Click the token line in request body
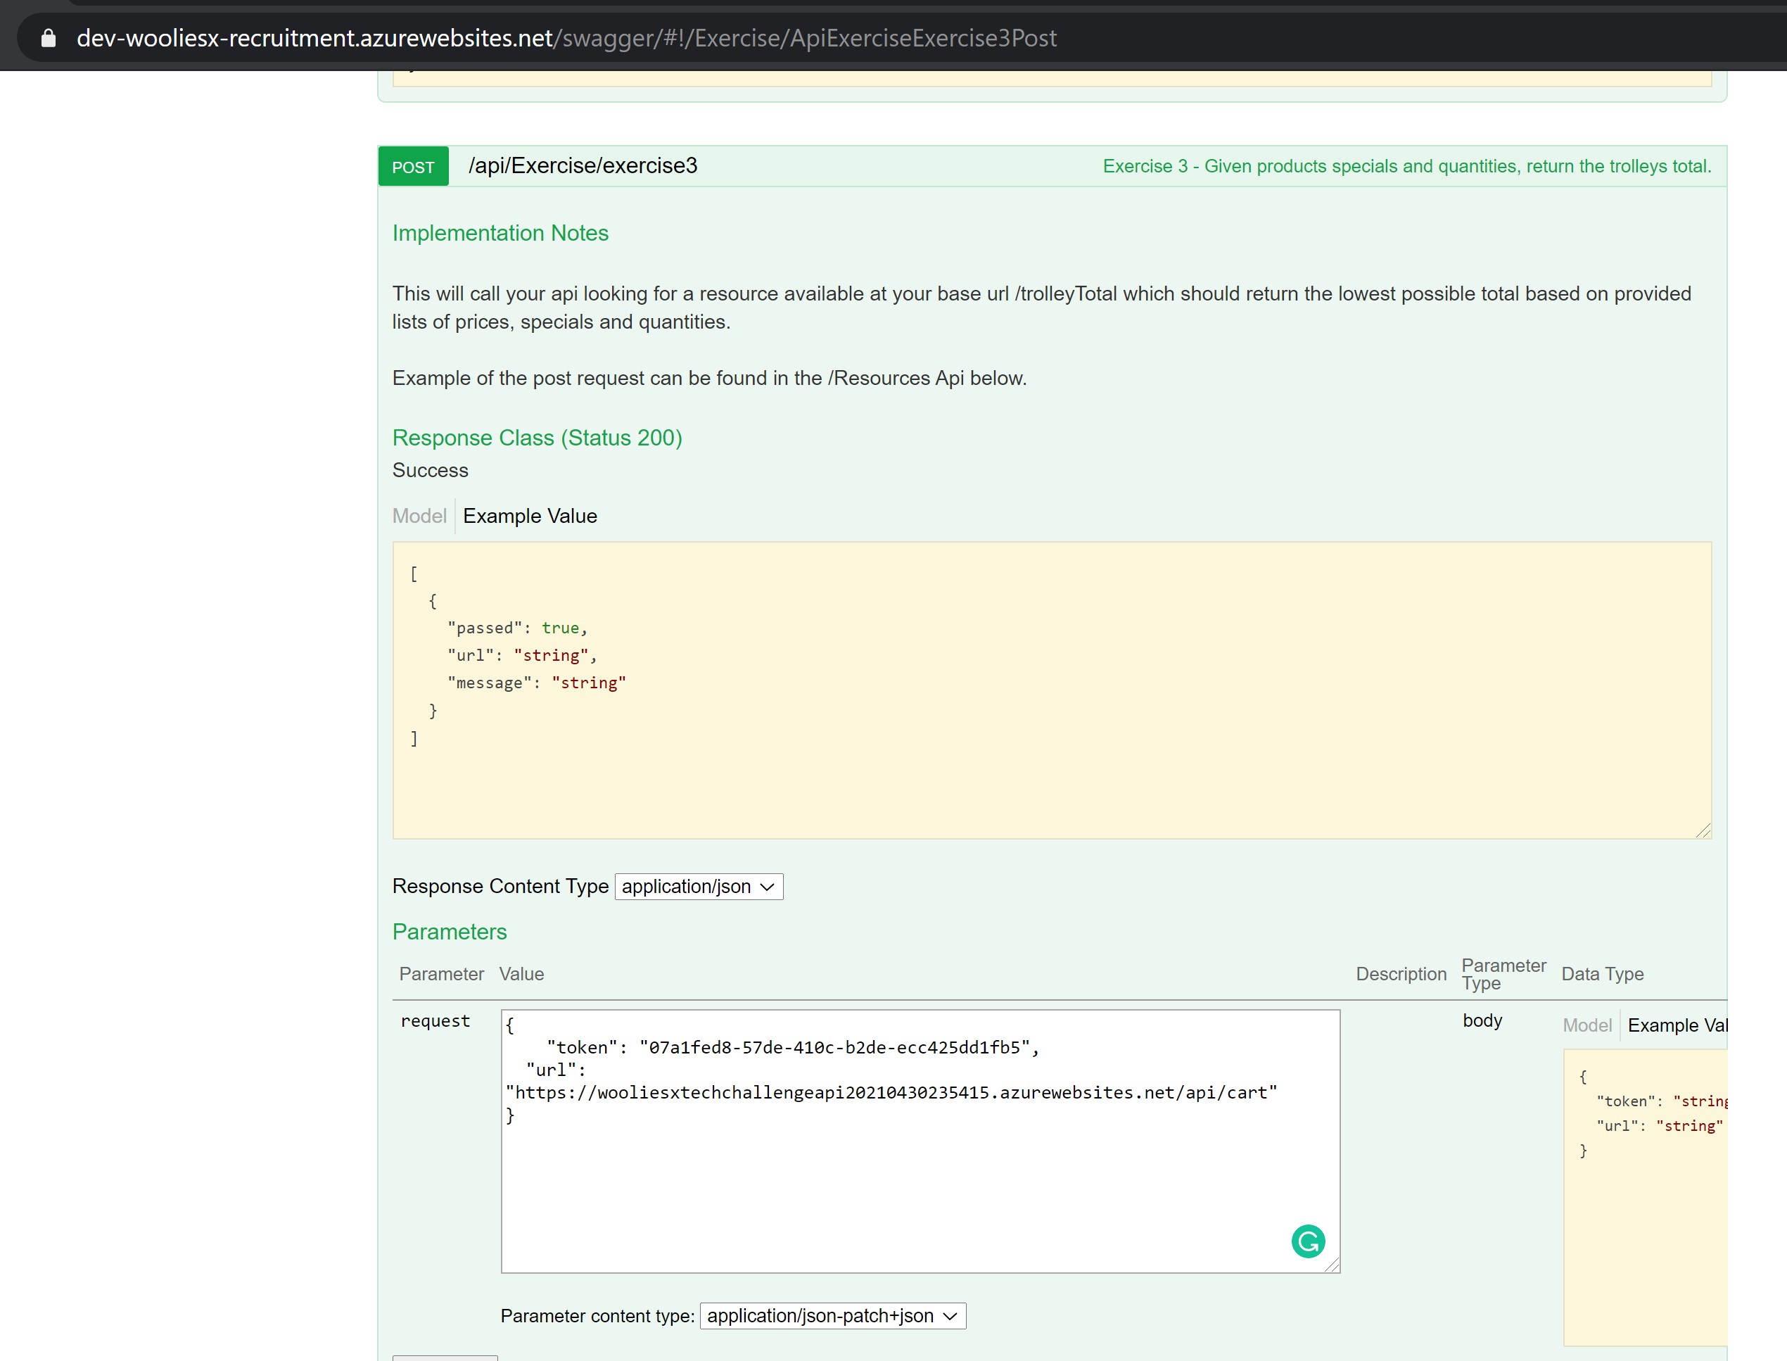Image resolution: width=1787 pixels, height=1361 pixels. point(792,1047)
